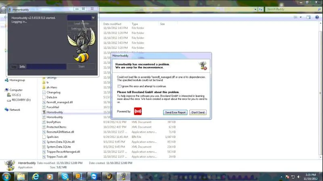Select Tripper.RecastManaged.dll file

(63, 152)
